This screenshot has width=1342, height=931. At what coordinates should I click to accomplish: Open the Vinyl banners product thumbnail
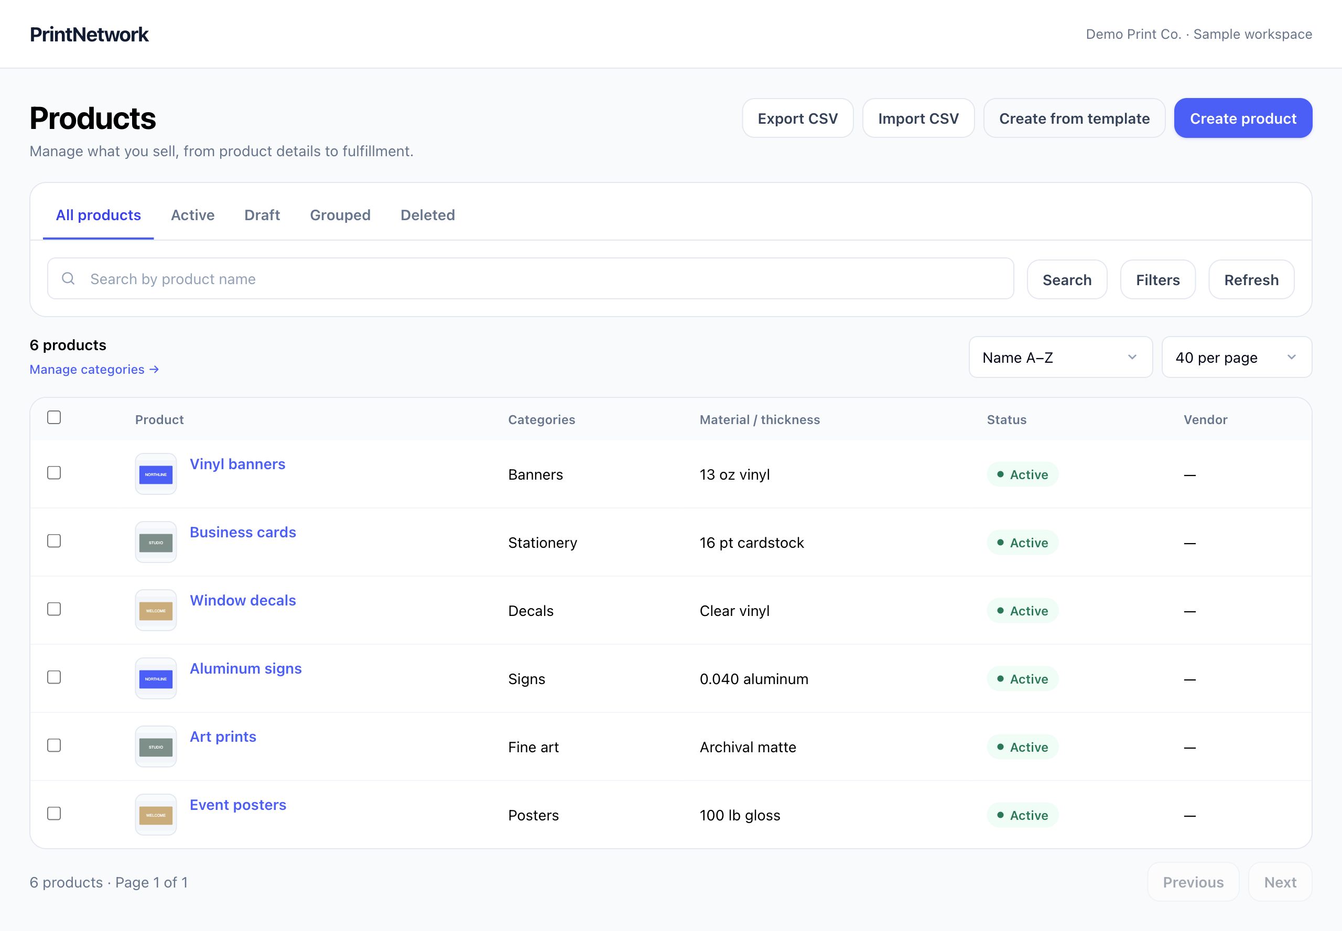156,474
